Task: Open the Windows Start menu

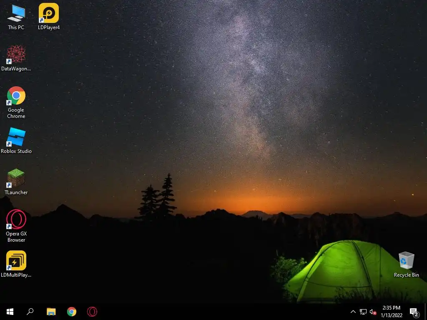Action: coord(10,312)
